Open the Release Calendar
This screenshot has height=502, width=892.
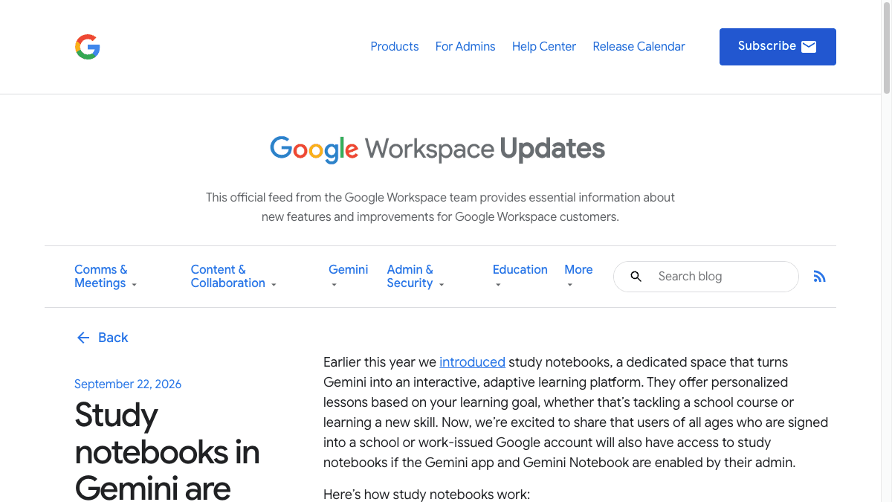639,46
